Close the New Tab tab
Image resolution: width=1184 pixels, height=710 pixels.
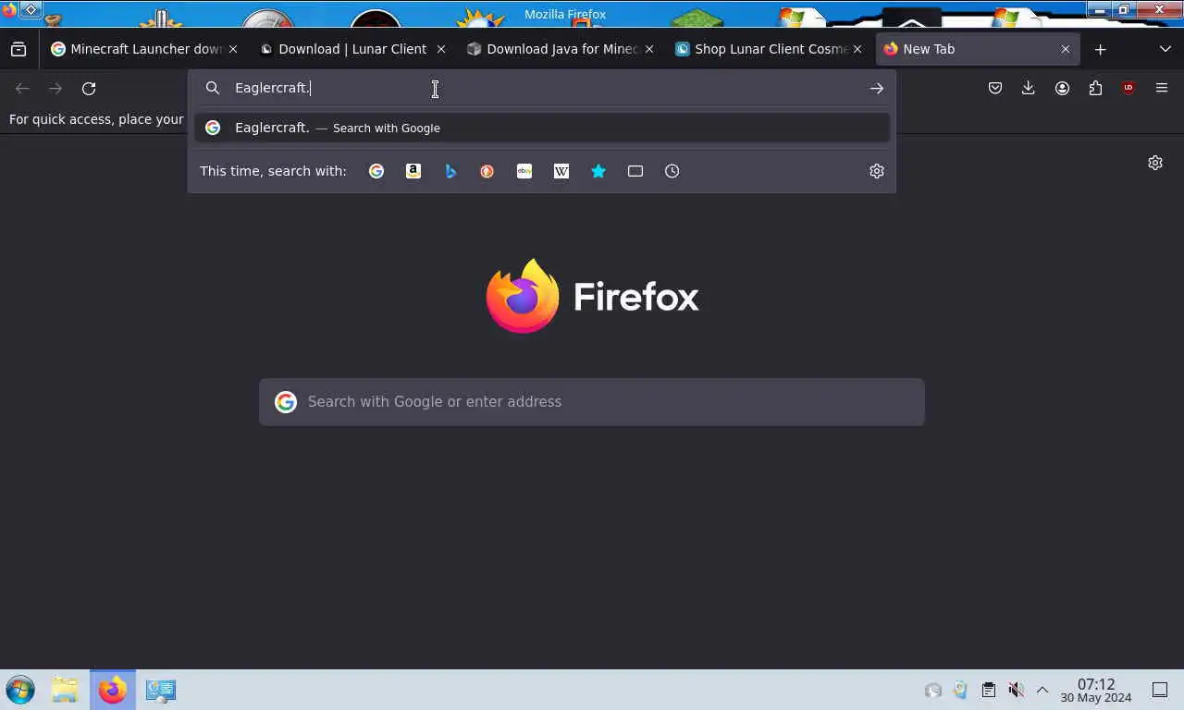coord(1066,49)
